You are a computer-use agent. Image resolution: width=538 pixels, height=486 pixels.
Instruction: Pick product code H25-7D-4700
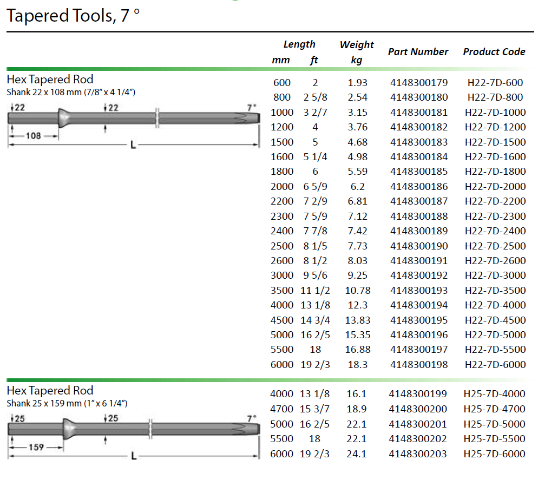click(x=495, y=410)
